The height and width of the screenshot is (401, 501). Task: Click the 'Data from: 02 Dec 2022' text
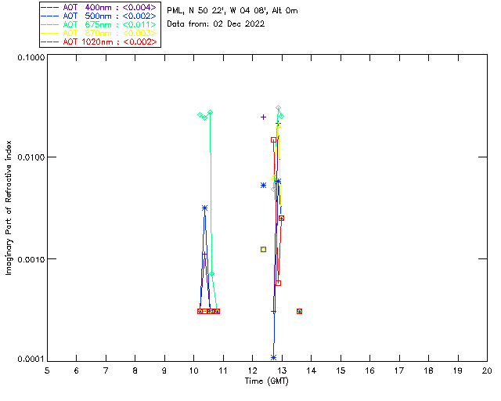point(216,23)
